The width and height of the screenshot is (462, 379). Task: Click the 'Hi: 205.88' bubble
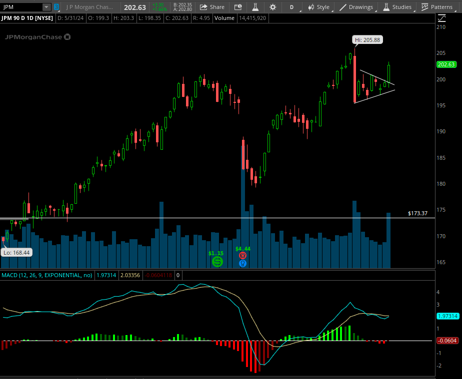(x=367, y=40)
